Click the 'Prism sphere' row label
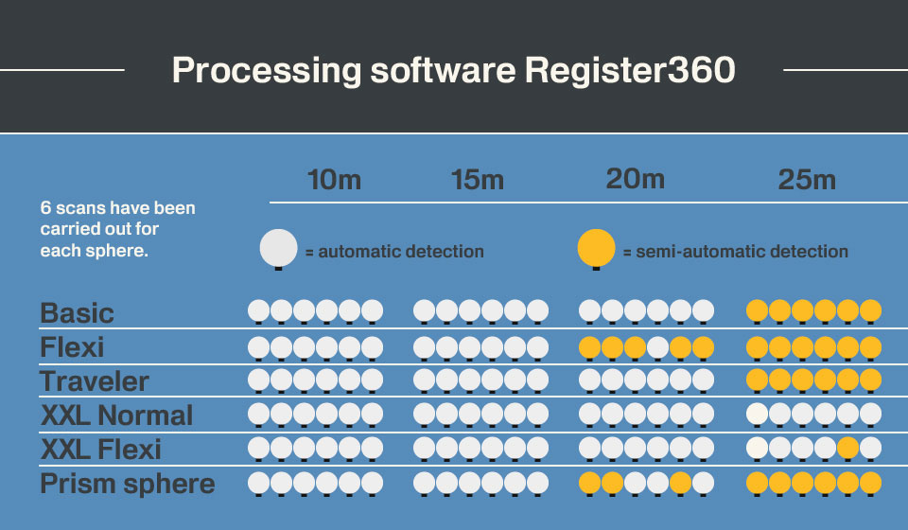This screenshot has width=908, height=530. (128, 484)
